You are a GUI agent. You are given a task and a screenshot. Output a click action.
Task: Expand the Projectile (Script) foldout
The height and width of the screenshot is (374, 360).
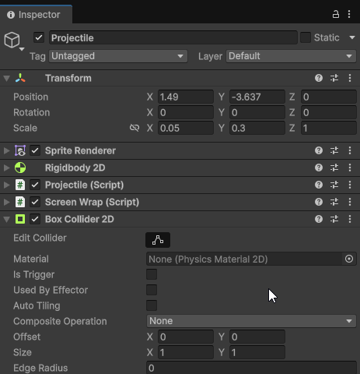[x=6, y=185]
